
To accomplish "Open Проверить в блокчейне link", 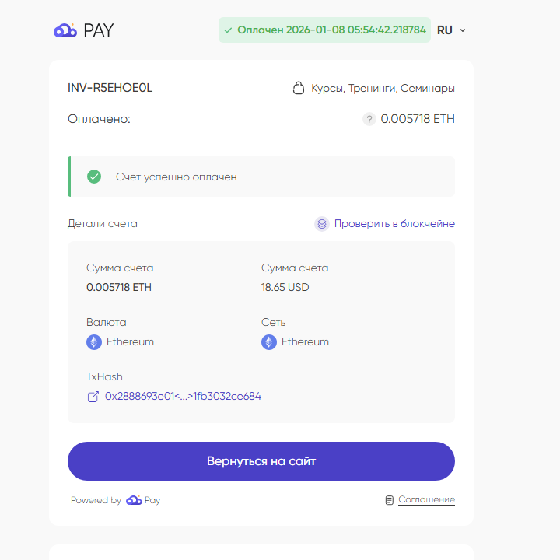I will (394, 224).
